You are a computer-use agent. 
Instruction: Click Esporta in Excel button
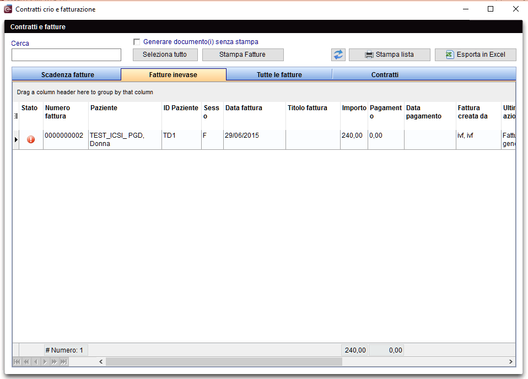pos(476,55)
